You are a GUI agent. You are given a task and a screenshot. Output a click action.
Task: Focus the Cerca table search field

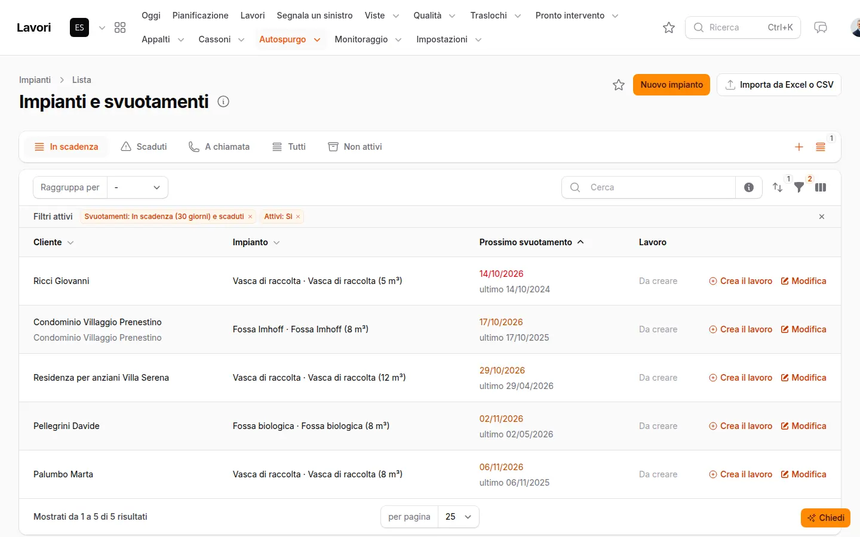[649, 187]
